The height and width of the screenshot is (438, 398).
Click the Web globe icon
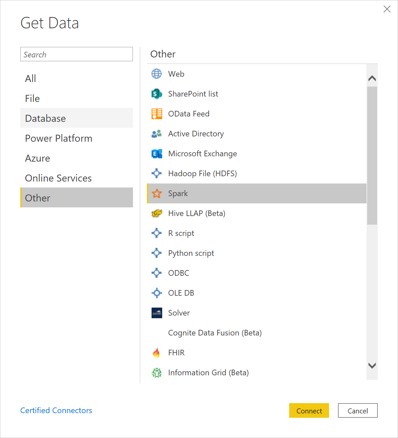click(x=157, y=74)
